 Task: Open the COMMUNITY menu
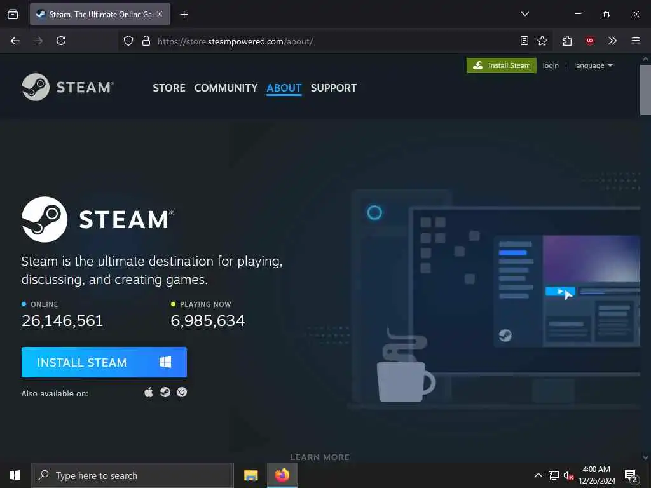[x=226, y=88]
